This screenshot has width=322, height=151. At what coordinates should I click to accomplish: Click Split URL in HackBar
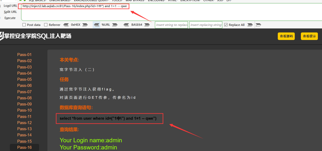click(10, 12)
